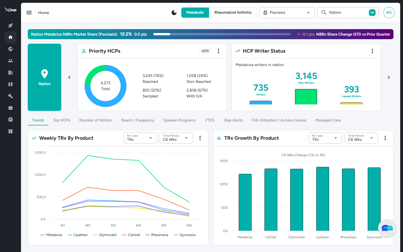The width and height of the screenshot is (403, 252).
Task: Open the Psoriasis indication dropdown
Action: tap(287, 13)
